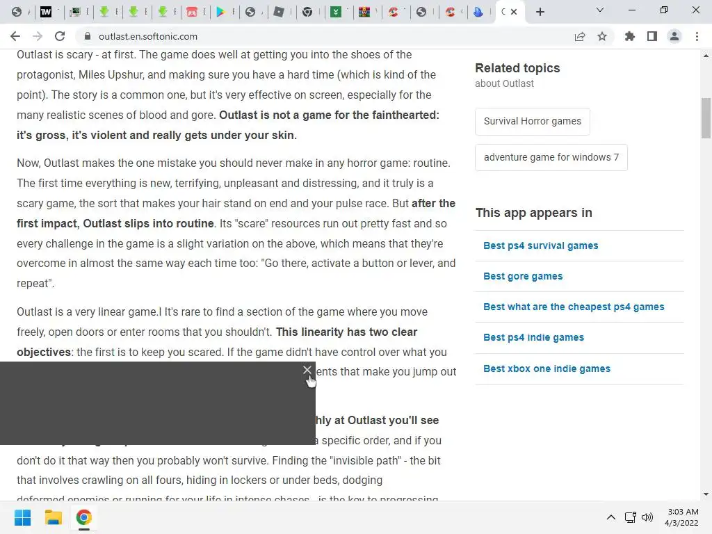This screenshot has width=712, height=534.
Task: Open a new browser tab
Action: 540,12
